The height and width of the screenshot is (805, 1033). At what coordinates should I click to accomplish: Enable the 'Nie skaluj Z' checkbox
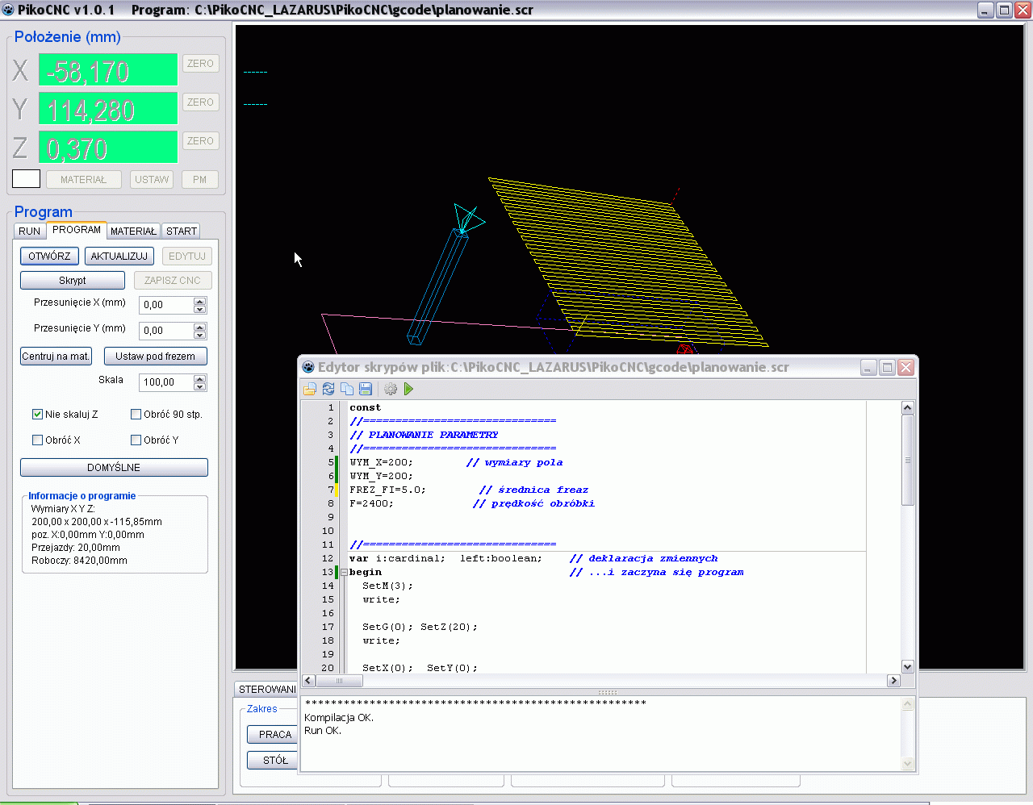point(37,414)
